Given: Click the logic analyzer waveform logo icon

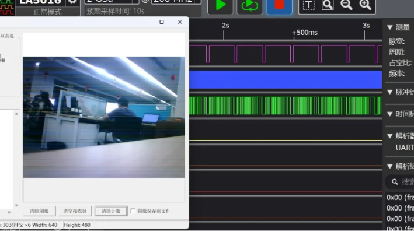Looking at the screenshot, I should 7,7.
